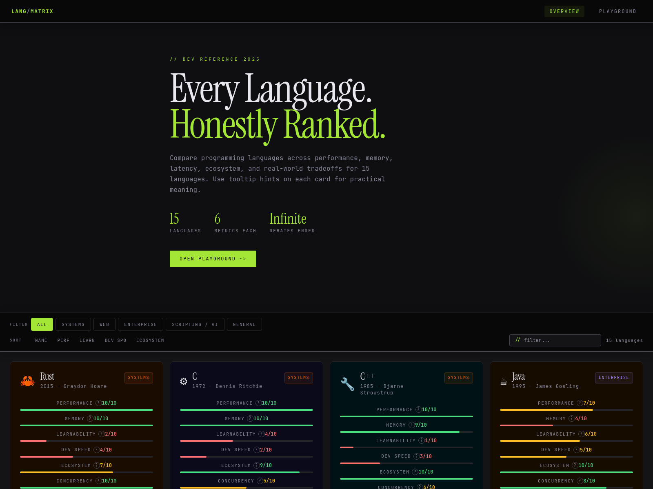Toggle the Systems filter chip
The height and width of the screenshot is (489, 653).
[73, 324]
